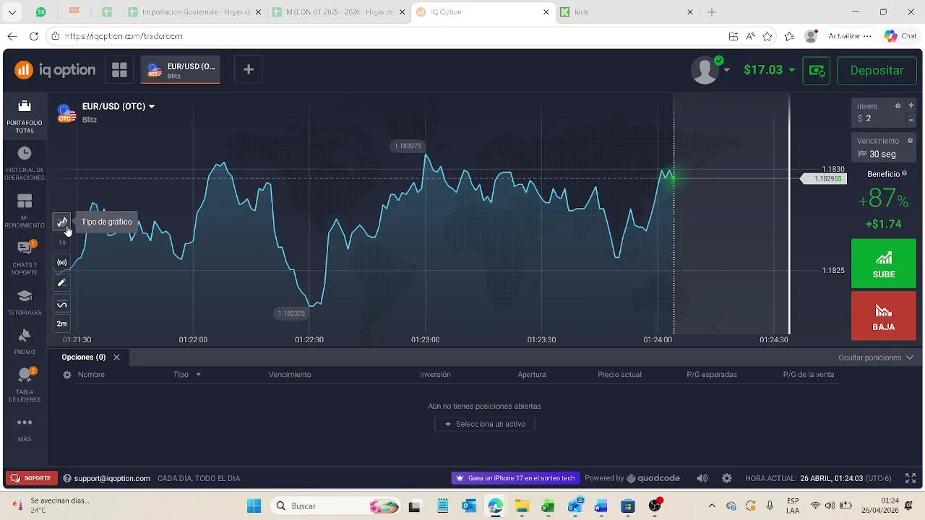Image resolution: width=925 pixels, height=520 pixels.
Task: Open the Tipo column sort dropdown
Action: [187, 375]
